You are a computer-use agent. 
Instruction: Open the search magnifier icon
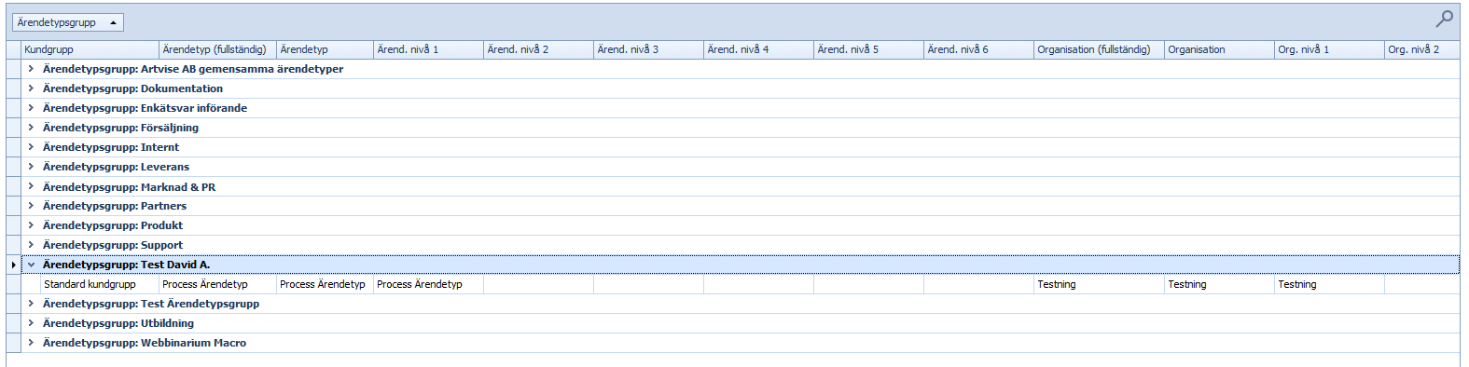(1444, 19)
